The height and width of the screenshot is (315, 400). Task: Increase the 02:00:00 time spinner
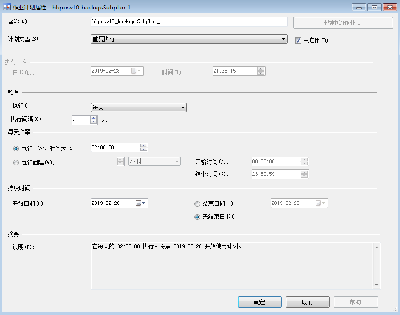tap(144, 145)
